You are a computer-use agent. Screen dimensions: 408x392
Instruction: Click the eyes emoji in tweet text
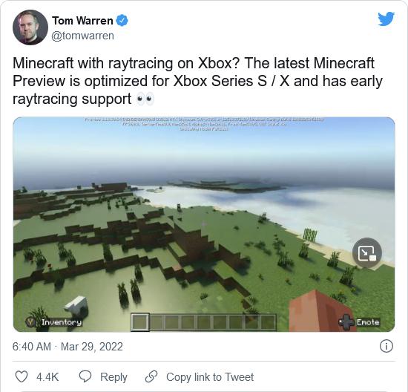coord(145,99)
